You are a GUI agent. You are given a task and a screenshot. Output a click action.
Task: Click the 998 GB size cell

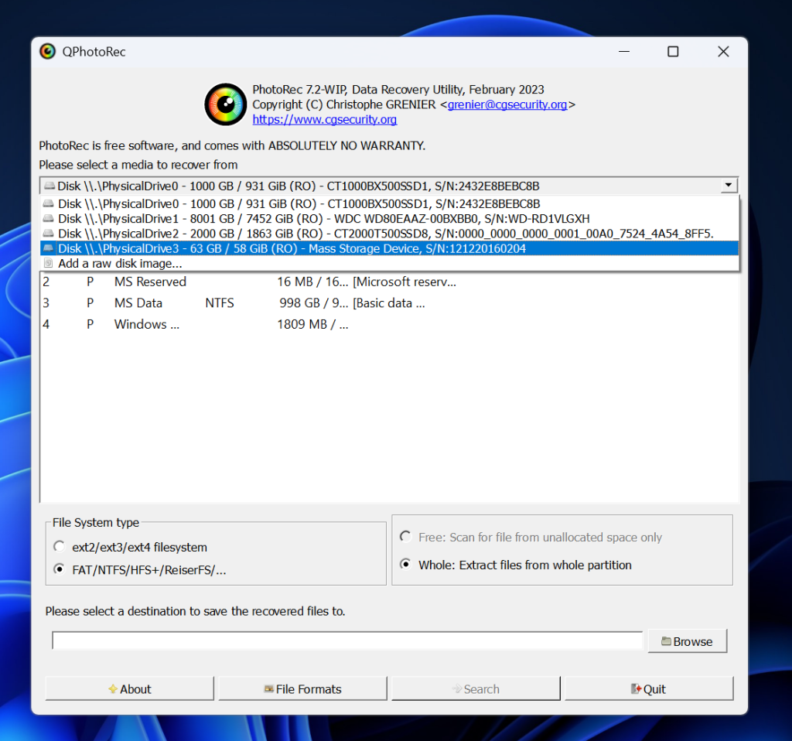(x=313, y=303)
